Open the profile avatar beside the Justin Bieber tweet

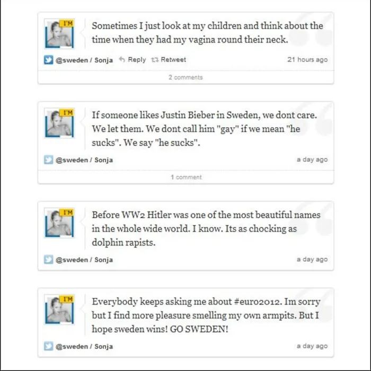pos(59,123)
